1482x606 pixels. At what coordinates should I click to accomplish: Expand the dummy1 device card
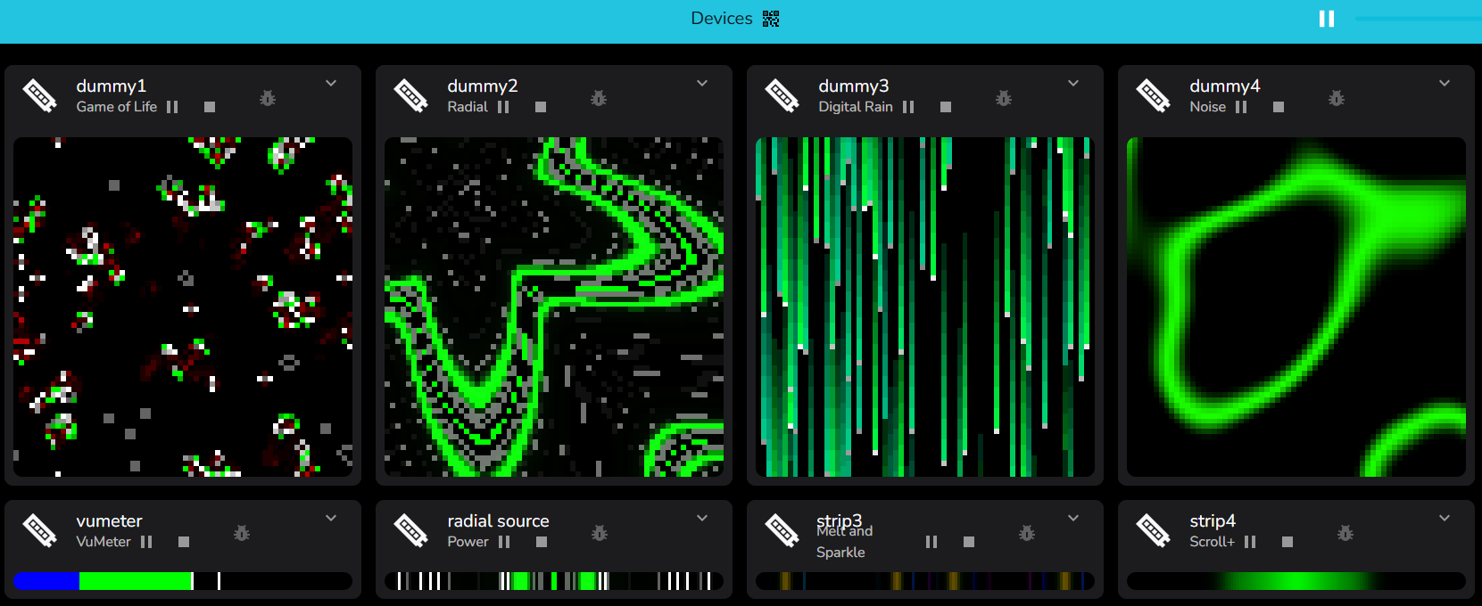coord(331,83)
